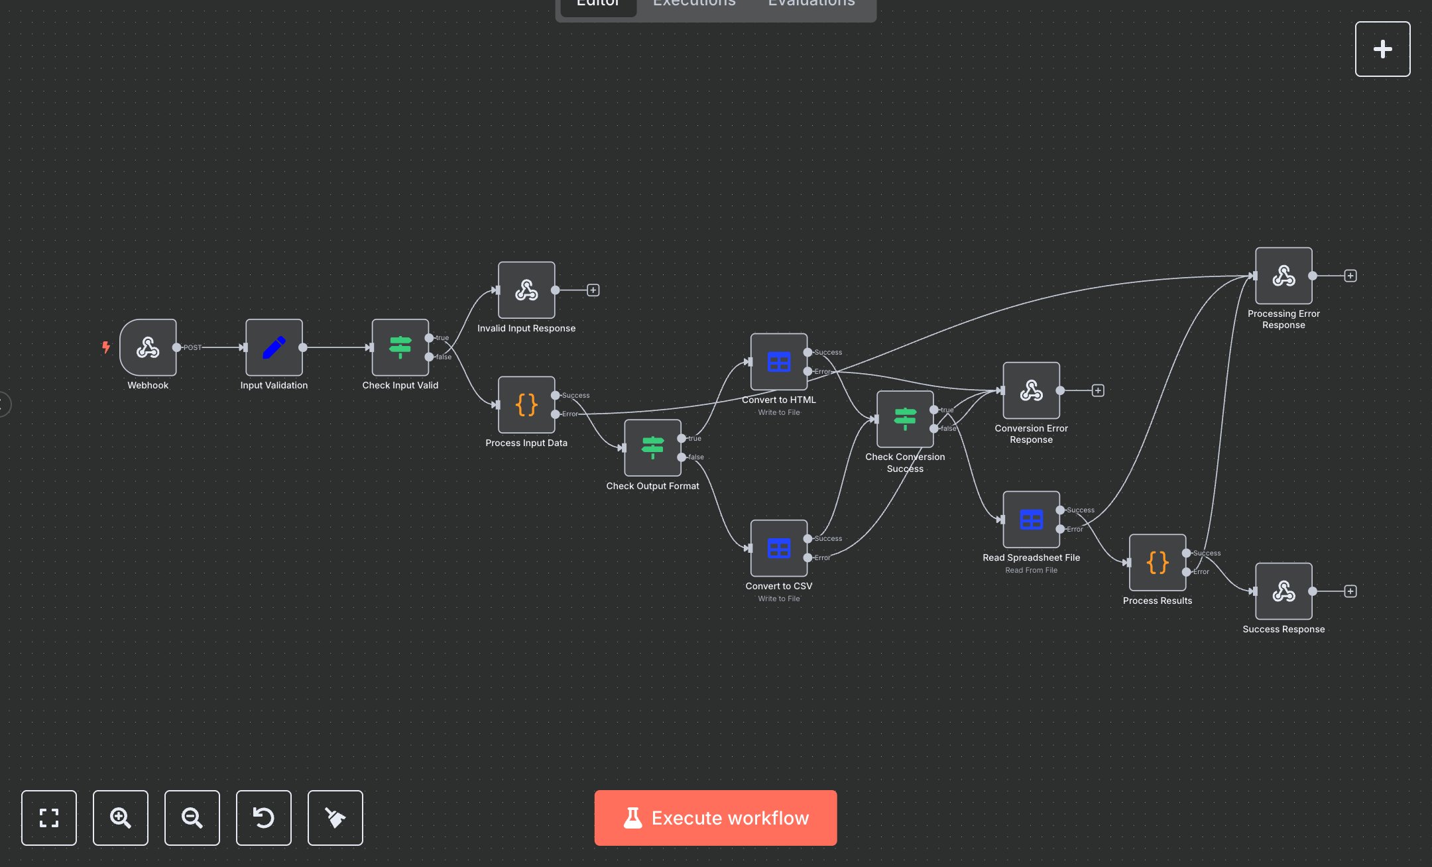Fit workflow to view

click(x=49, y=818)
